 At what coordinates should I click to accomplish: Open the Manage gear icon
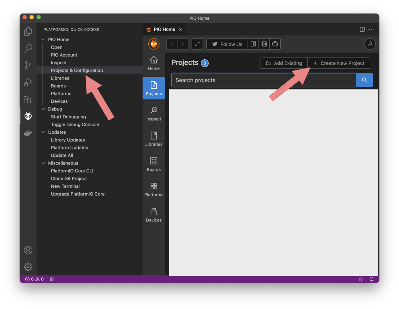click(x=28, y=266)
